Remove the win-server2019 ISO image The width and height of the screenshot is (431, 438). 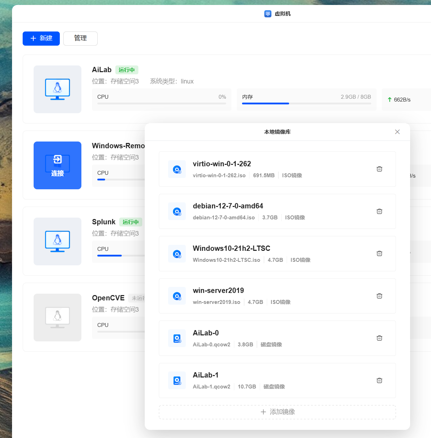379,296
